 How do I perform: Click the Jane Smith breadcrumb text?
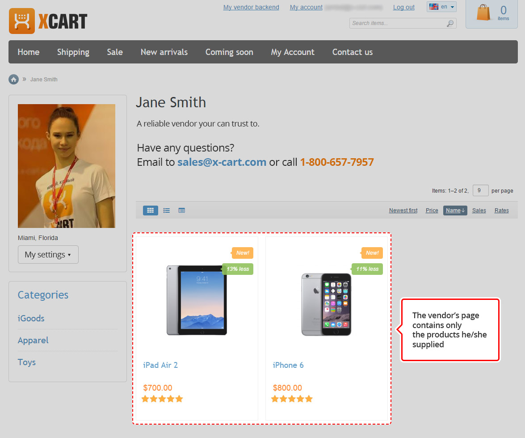44,80
